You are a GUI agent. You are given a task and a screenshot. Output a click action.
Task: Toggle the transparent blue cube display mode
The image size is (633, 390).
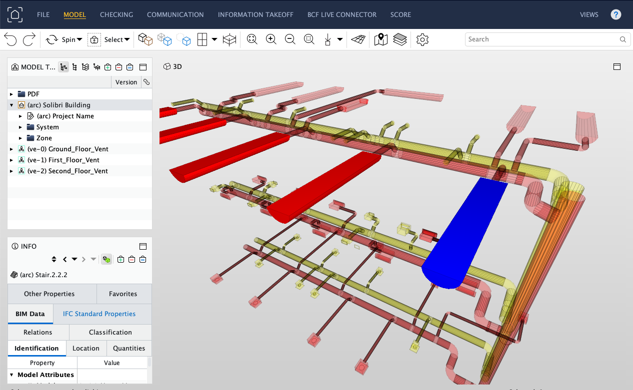(x=164, y=39)
